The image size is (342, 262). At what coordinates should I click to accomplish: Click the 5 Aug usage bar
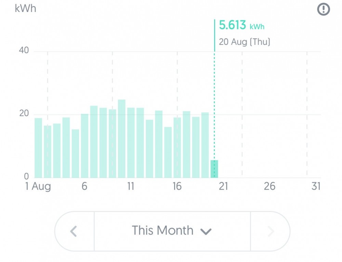(75, 153)
